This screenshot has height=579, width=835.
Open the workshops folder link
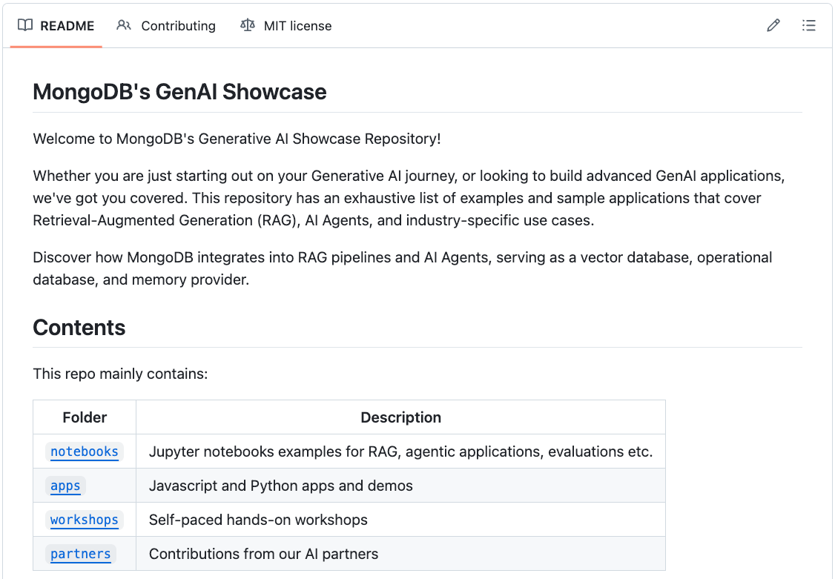click(84, 520)
